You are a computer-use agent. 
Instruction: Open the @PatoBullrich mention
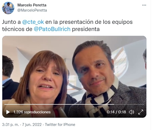point(52,29)
